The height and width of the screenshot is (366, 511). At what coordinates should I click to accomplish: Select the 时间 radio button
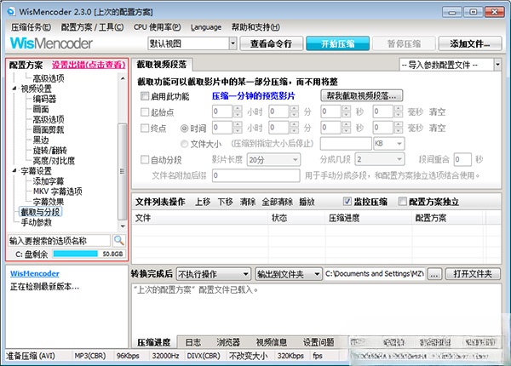[x=185, y=129]
